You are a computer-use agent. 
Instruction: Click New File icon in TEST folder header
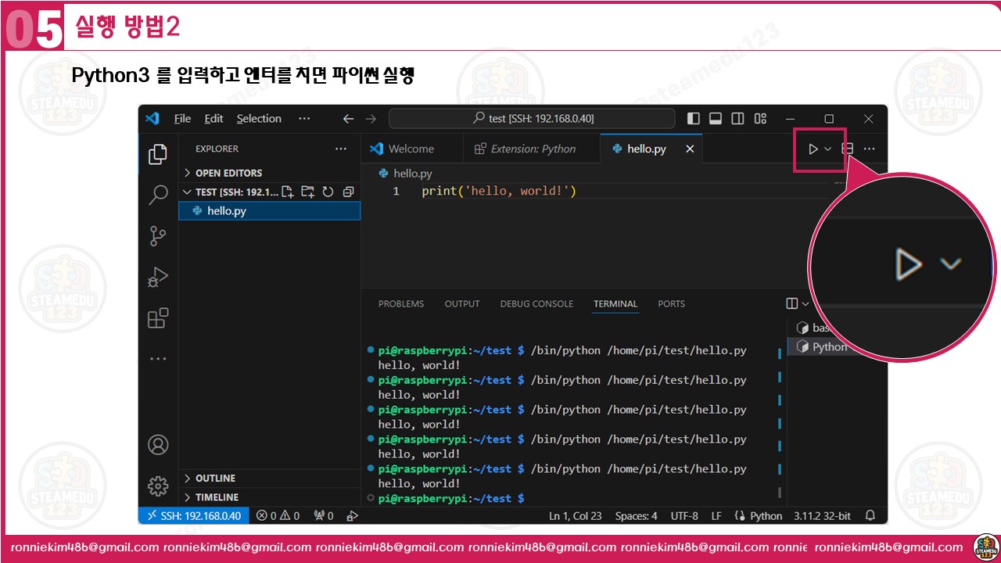[288, 192]
